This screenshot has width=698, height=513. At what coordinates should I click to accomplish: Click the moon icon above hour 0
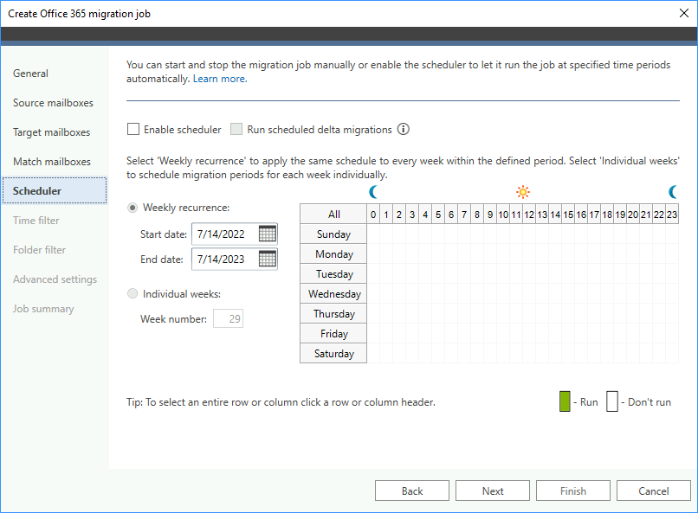373,192
